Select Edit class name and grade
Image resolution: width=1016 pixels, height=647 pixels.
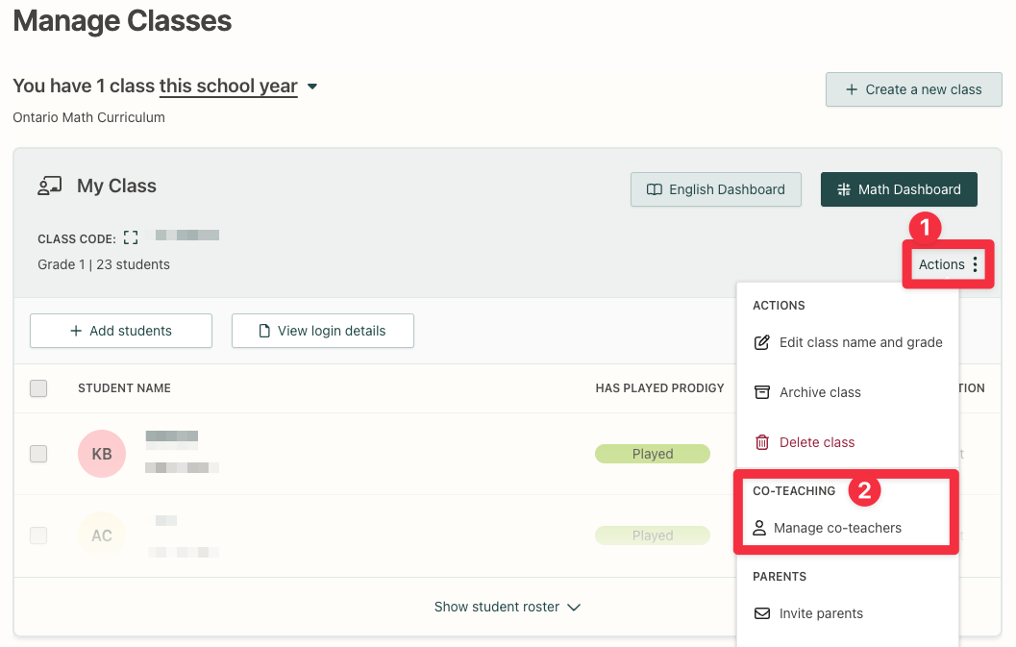848,342
